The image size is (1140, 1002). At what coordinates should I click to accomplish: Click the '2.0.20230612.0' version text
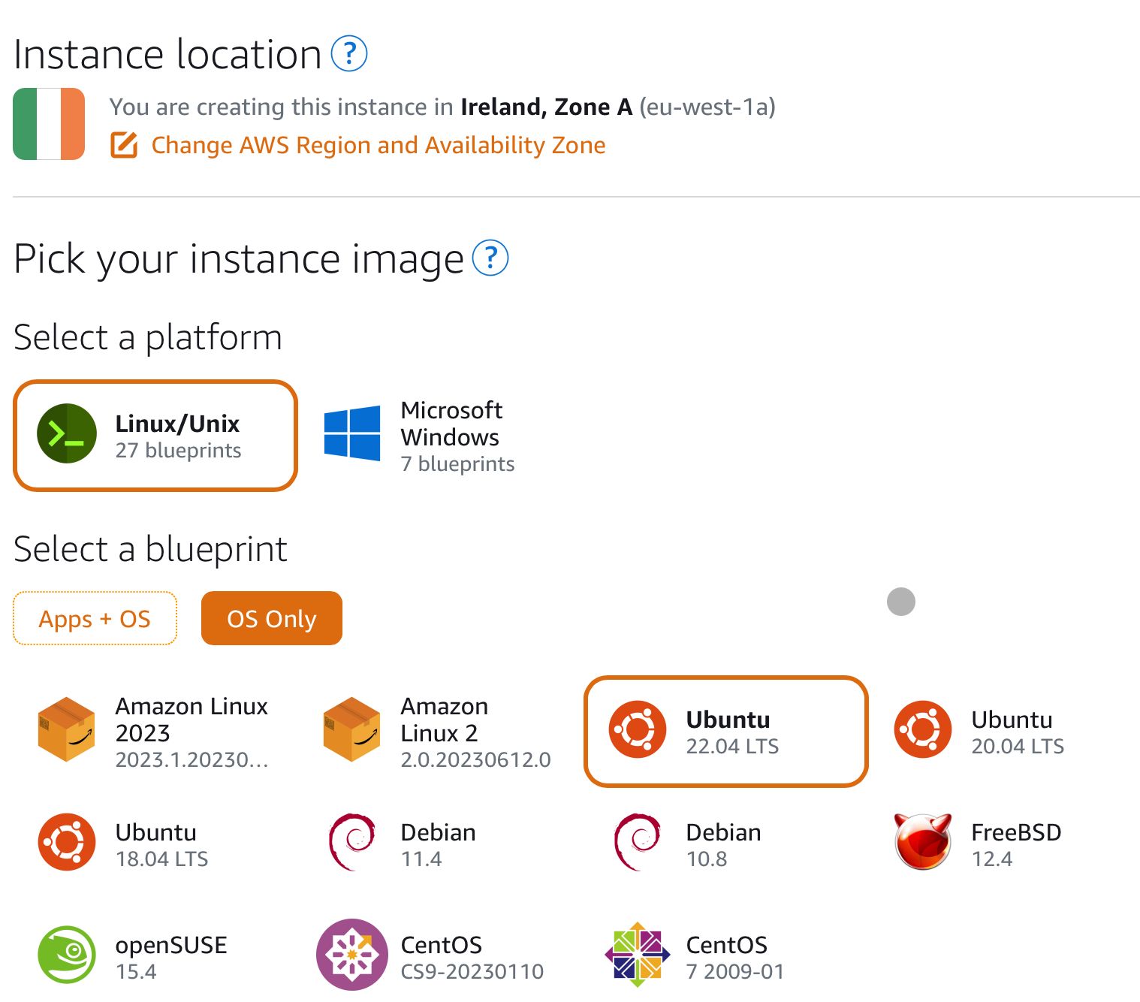475,760
